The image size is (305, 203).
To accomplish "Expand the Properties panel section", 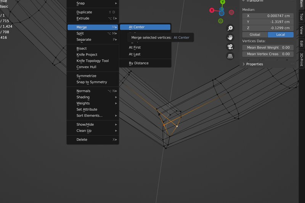I will tap(254, 64).
